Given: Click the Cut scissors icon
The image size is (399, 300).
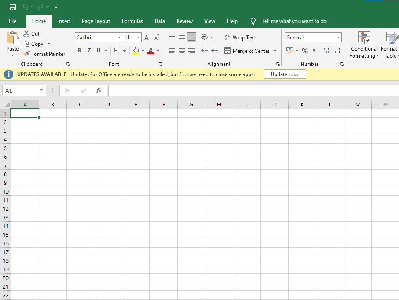Looking at the screenshot, I should coord(26,34).
